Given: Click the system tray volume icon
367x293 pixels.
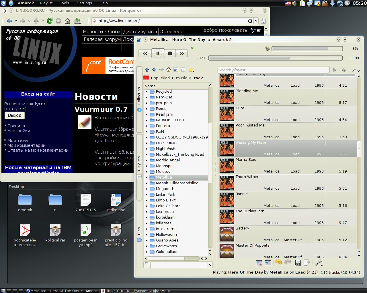Looking at the screenshot, I should click(295, 3).
